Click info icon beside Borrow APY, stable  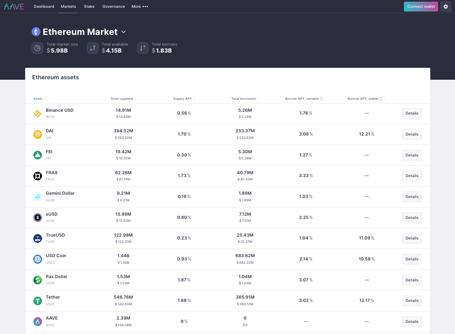tap(380, 99)
